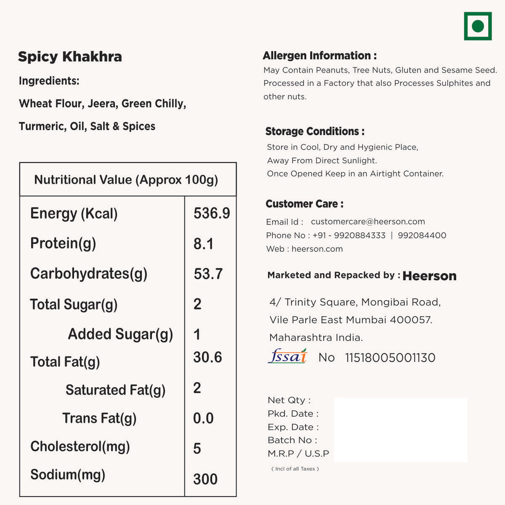
Task: Click the Total Fat(g) value 30.6
Action: pyautogui.click(x=208, y=358)
